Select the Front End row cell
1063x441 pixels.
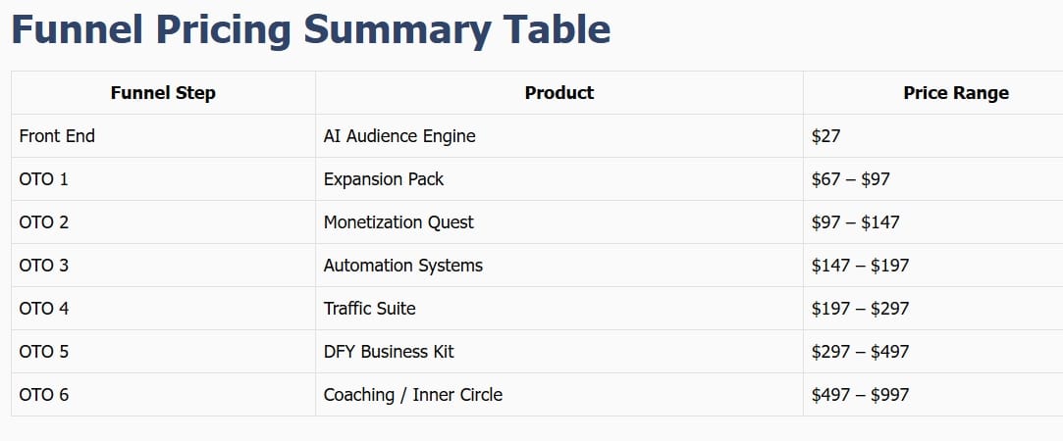click(x=57, y=136)
